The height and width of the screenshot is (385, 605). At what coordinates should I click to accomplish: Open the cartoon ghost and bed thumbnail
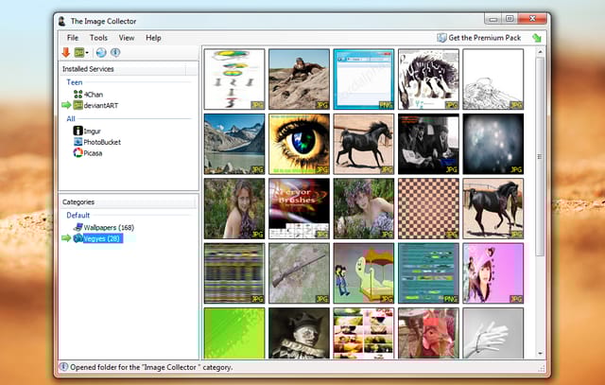(364, 273)
